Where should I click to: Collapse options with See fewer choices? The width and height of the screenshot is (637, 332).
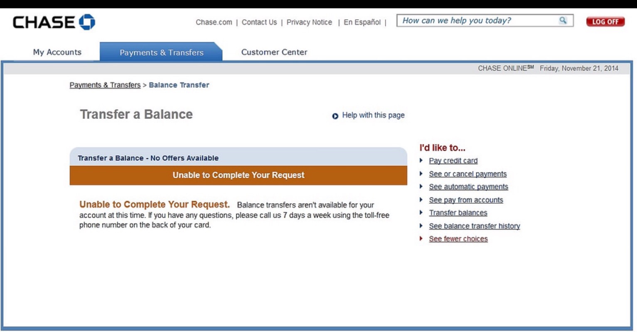(x=458, y=239)
